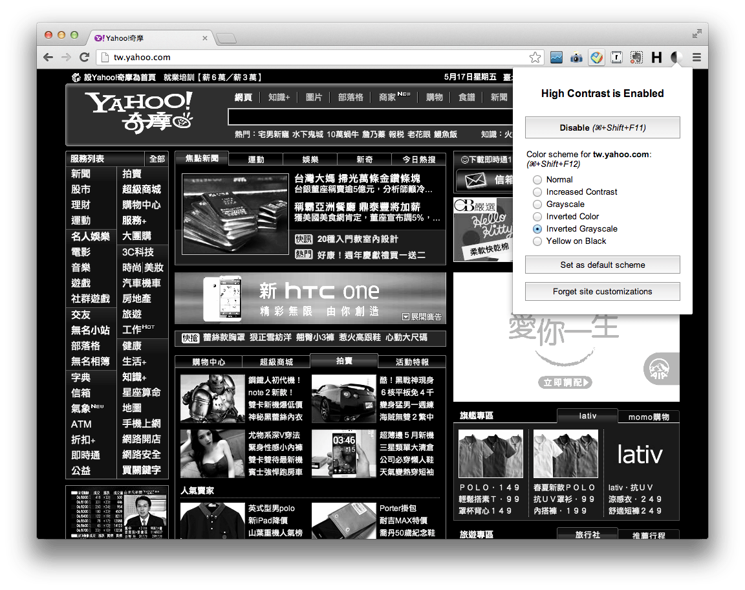The width and height of the screenshot is (745, 590).
Task: Open the High Contrast extension icon
Action: click(676, 58)
